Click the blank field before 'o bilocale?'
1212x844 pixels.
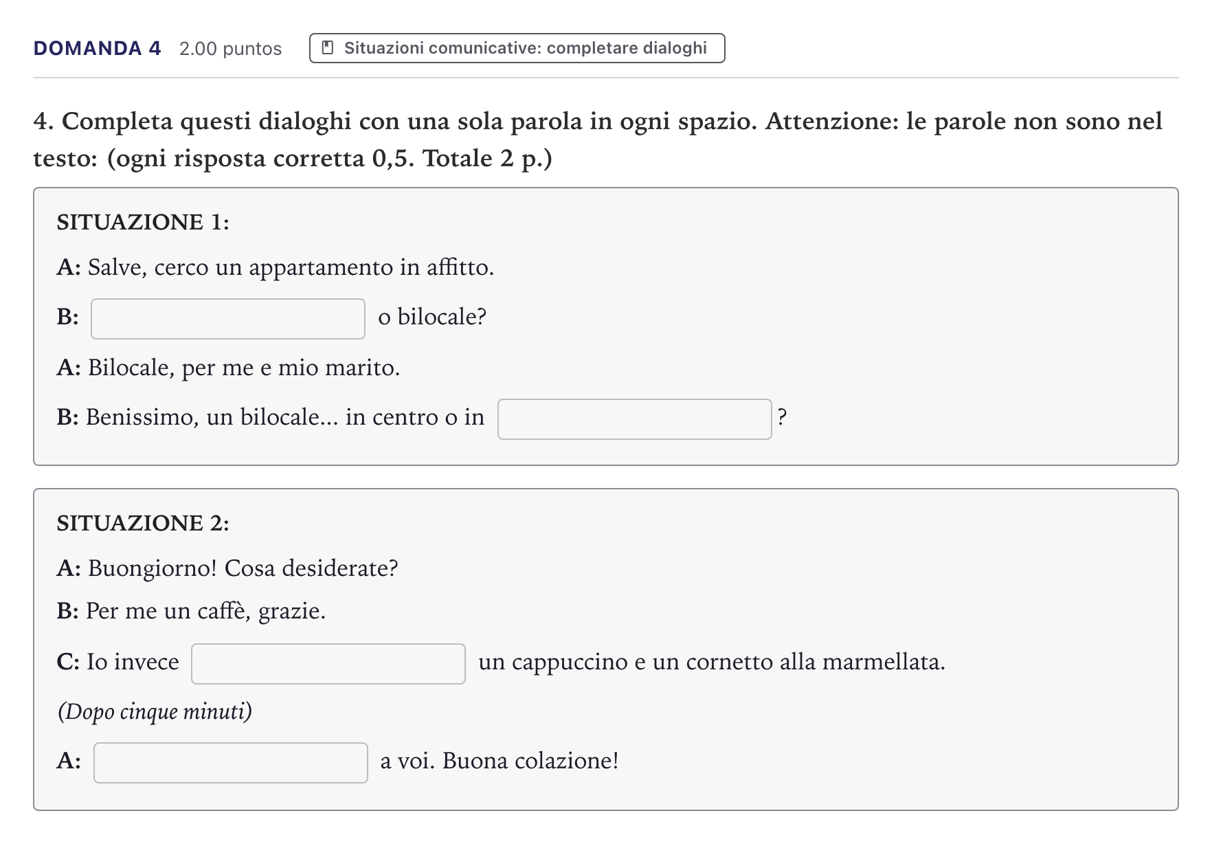point(228,319)
